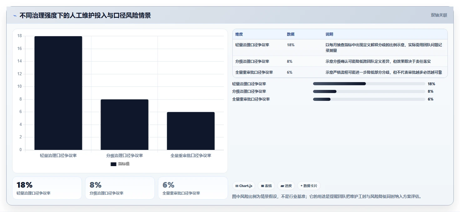Screen dimensions: 460x212
Task: Click 轻量治理口径争议率 x-axis label
Action: click(x=58, y=155)
